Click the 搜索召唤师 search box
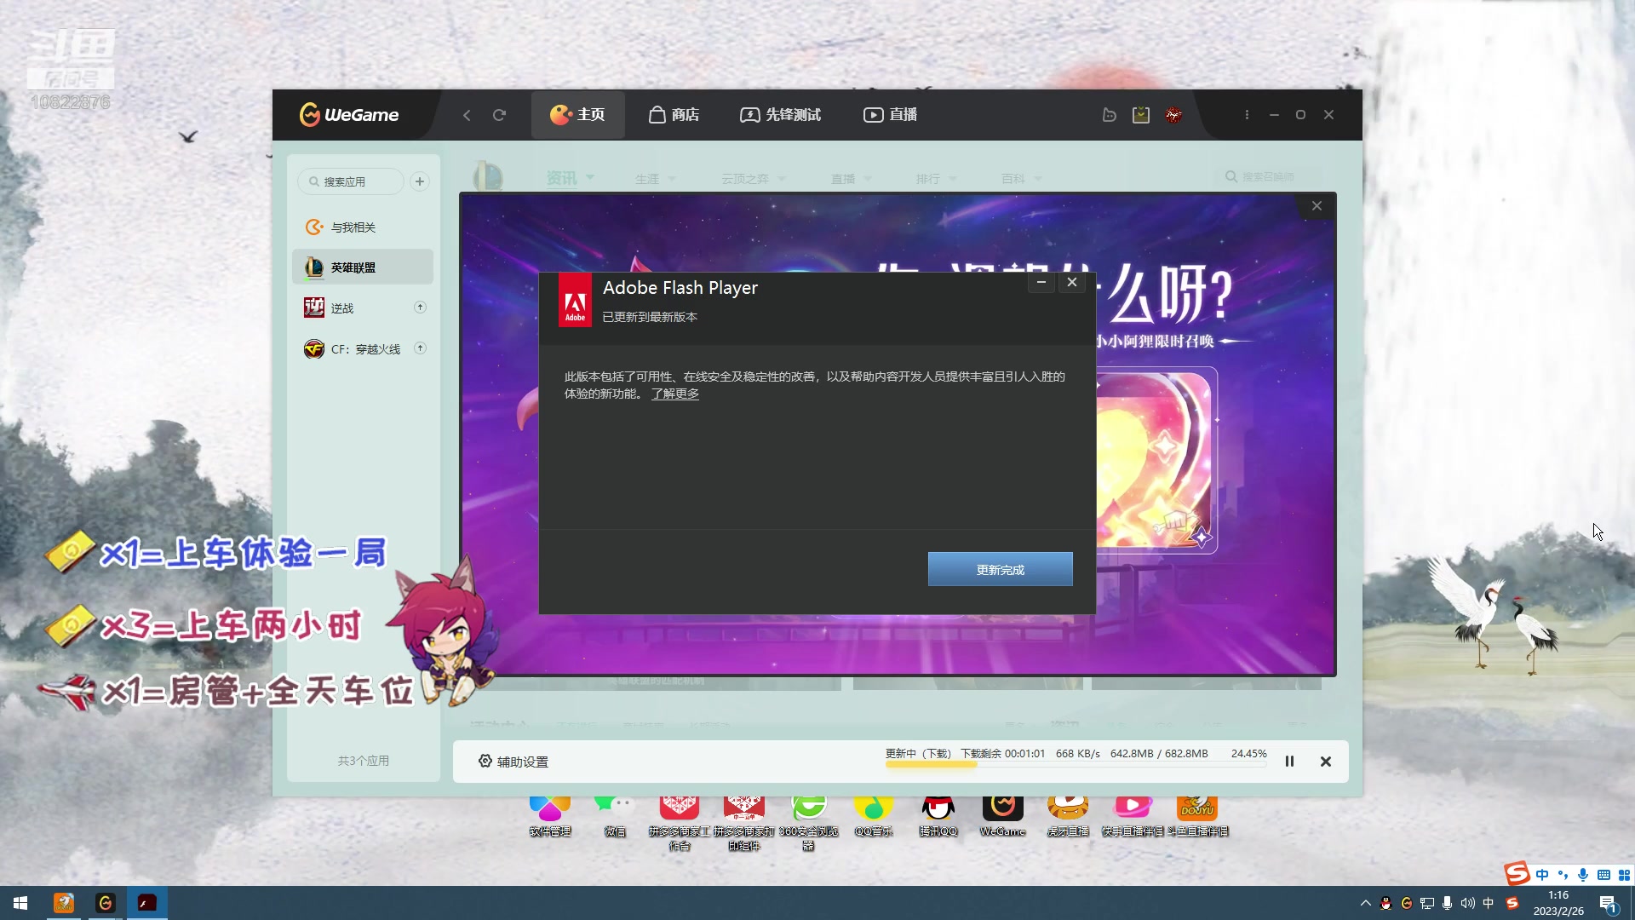The image size is (1635, 920). coord(1269,177)
